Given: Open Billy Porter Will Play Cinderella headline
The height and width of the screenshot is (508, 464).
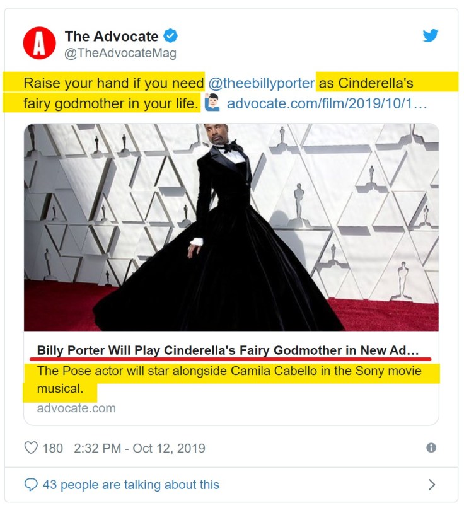Looking at the screenshot, I should [x=228, y=350].
